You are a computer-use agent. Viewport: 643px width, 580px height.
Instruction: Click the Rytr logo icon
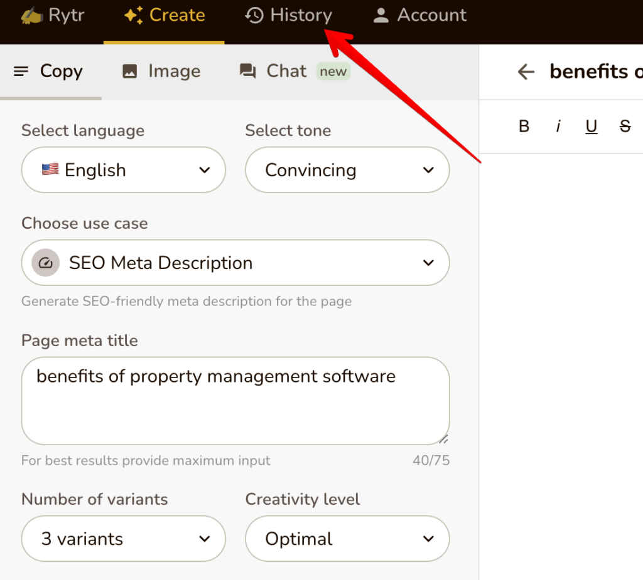31,16
